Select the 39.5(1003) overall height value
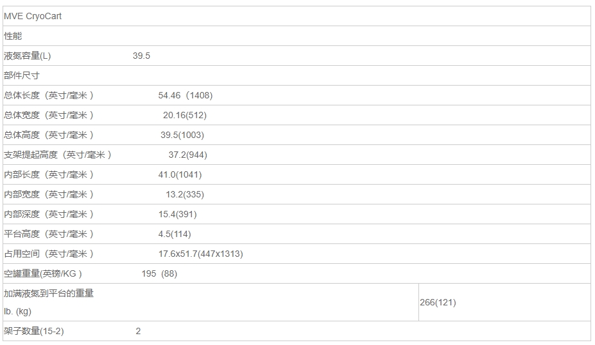 click(182, 135)
